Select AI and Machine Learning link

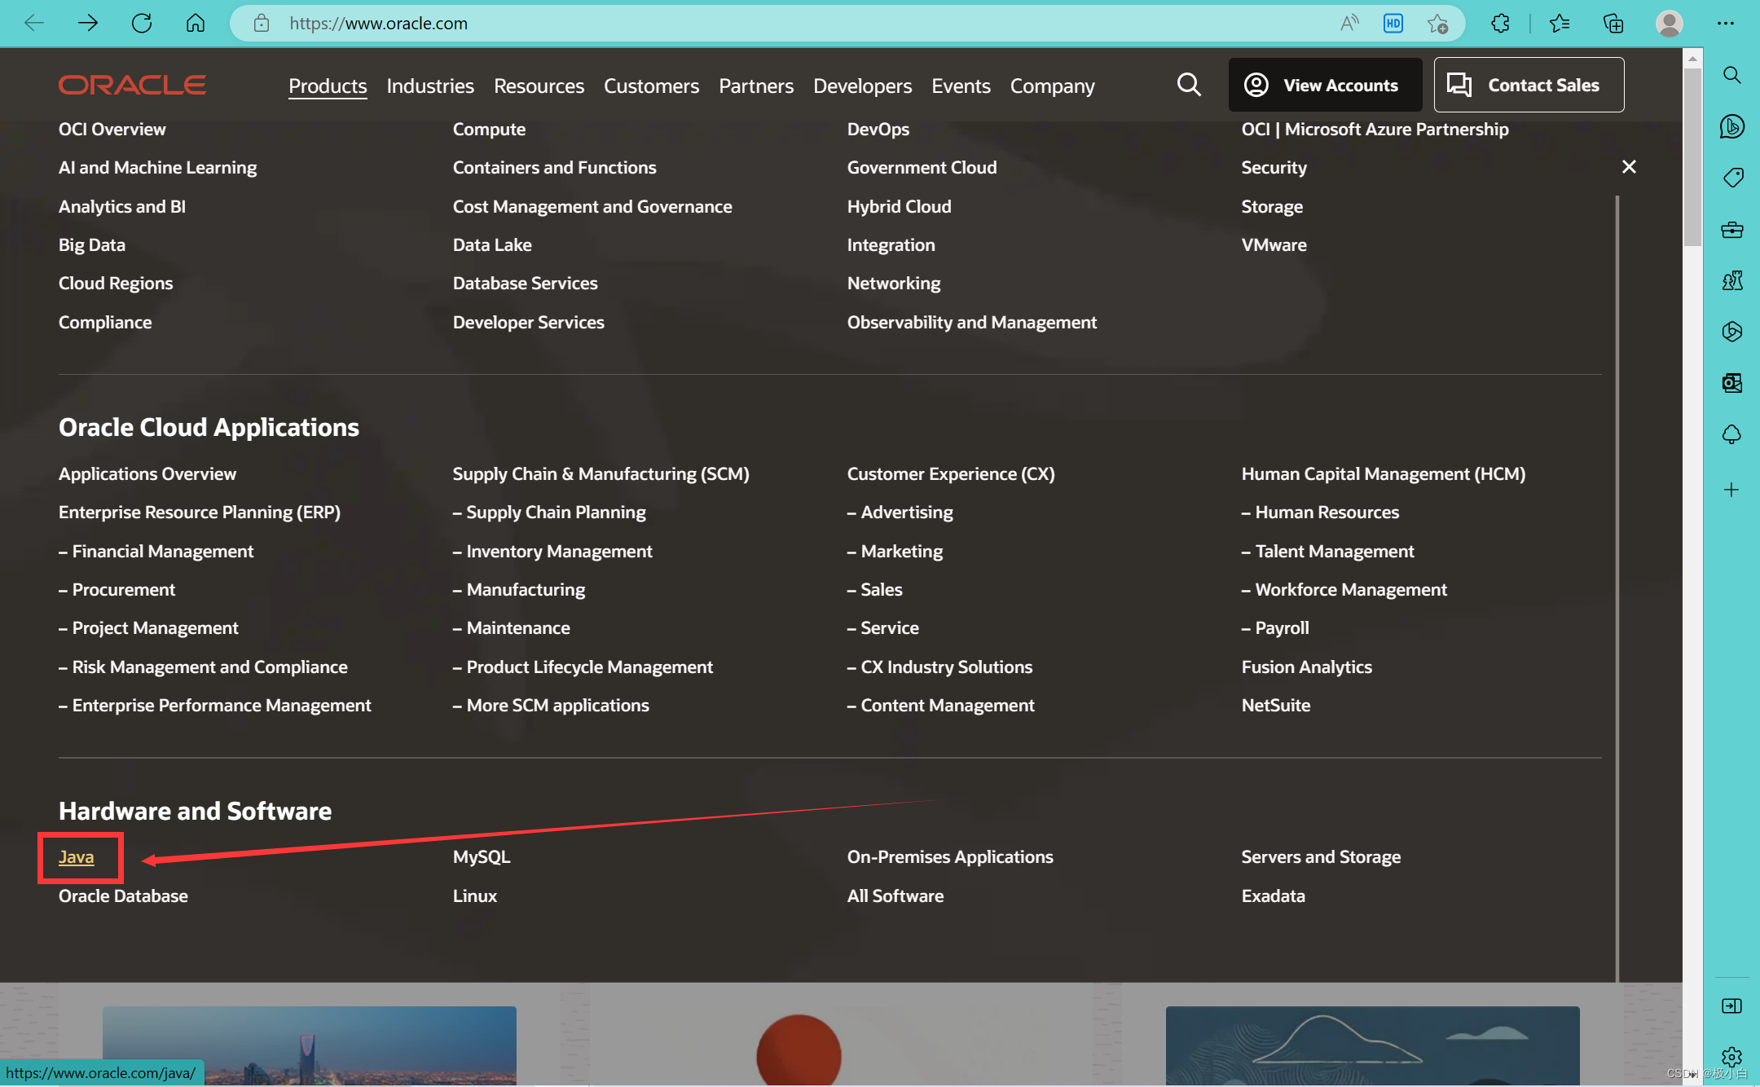pos(157,167)
